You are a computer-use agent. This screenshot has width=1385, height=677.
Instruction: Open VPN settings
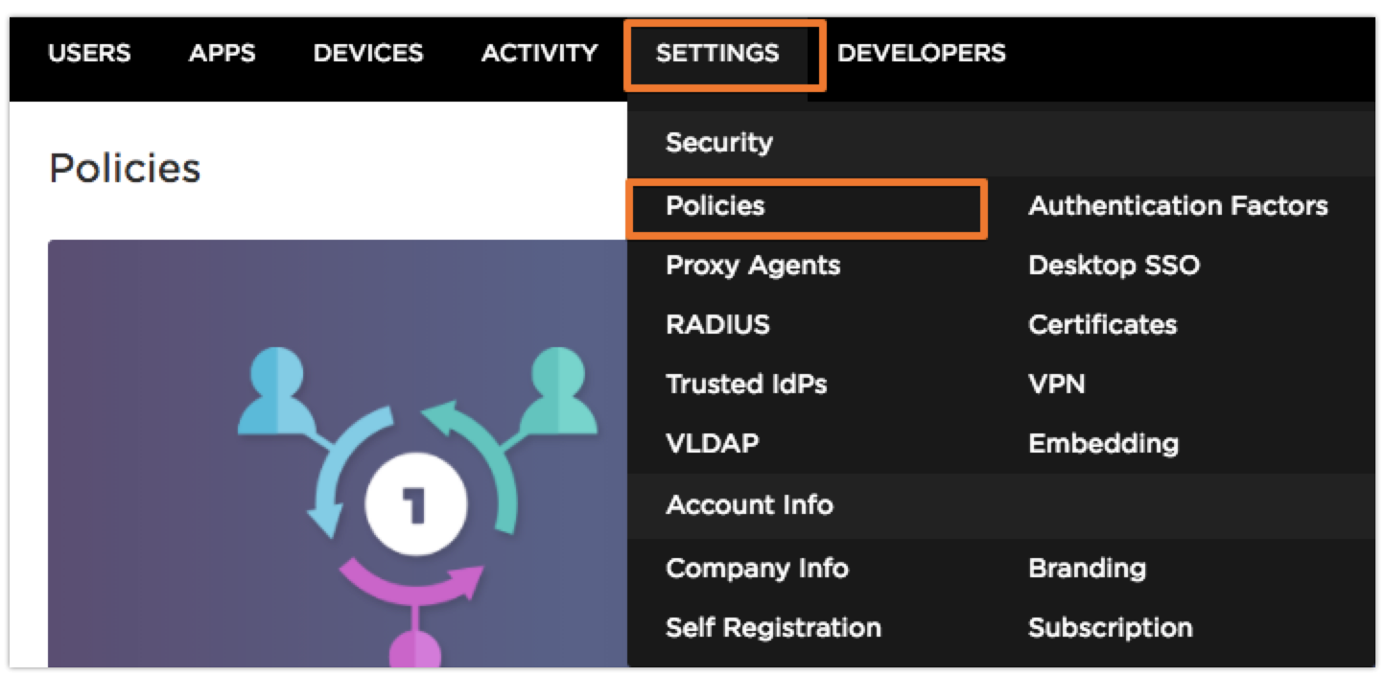pos(1056,385)
